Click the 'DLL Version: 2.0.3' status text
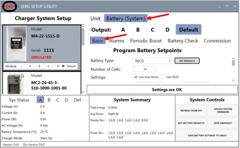Image resolution: width=240 pixels, height=148 pixels. 34,144
